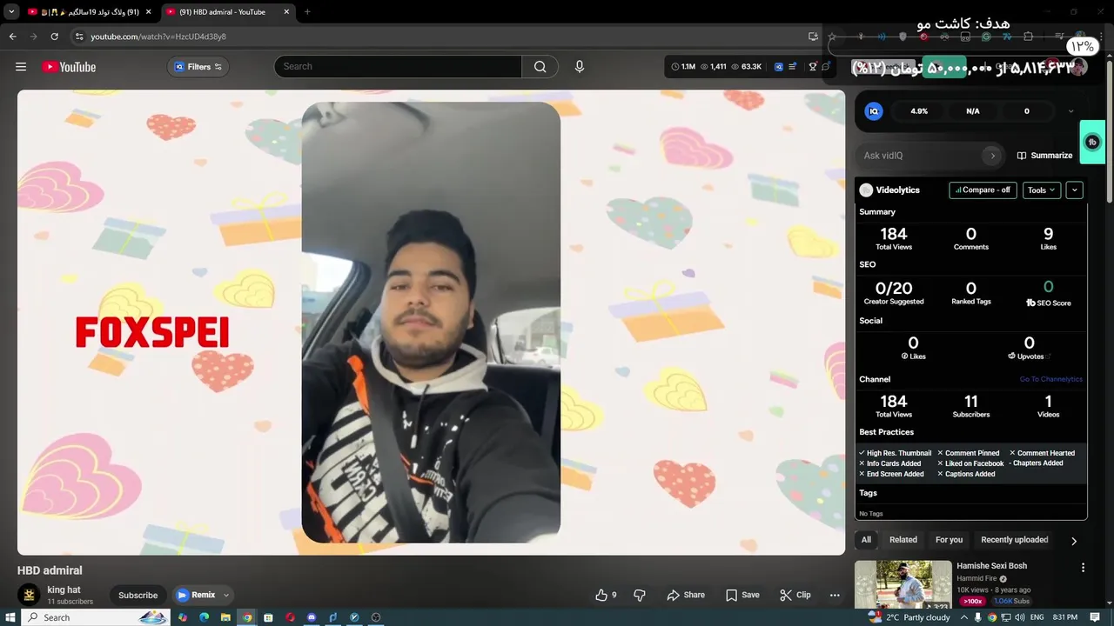The image size is (1114, 626).
Task: Open options for Hamishe Sexi Bosh video
Action: 1083,568
